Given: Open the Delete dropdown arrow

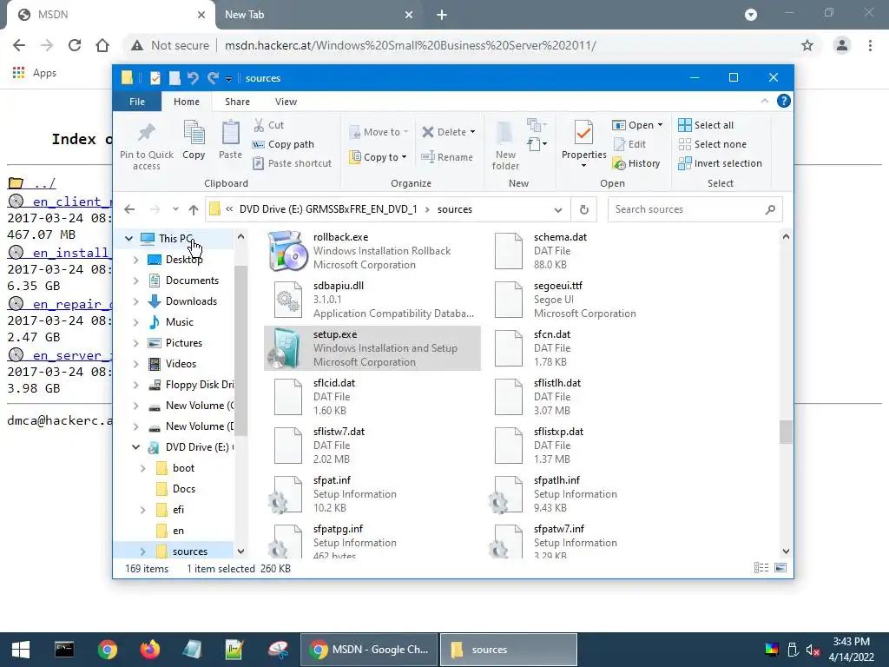Looking at the screenshot, I should (x=473, y=132).
